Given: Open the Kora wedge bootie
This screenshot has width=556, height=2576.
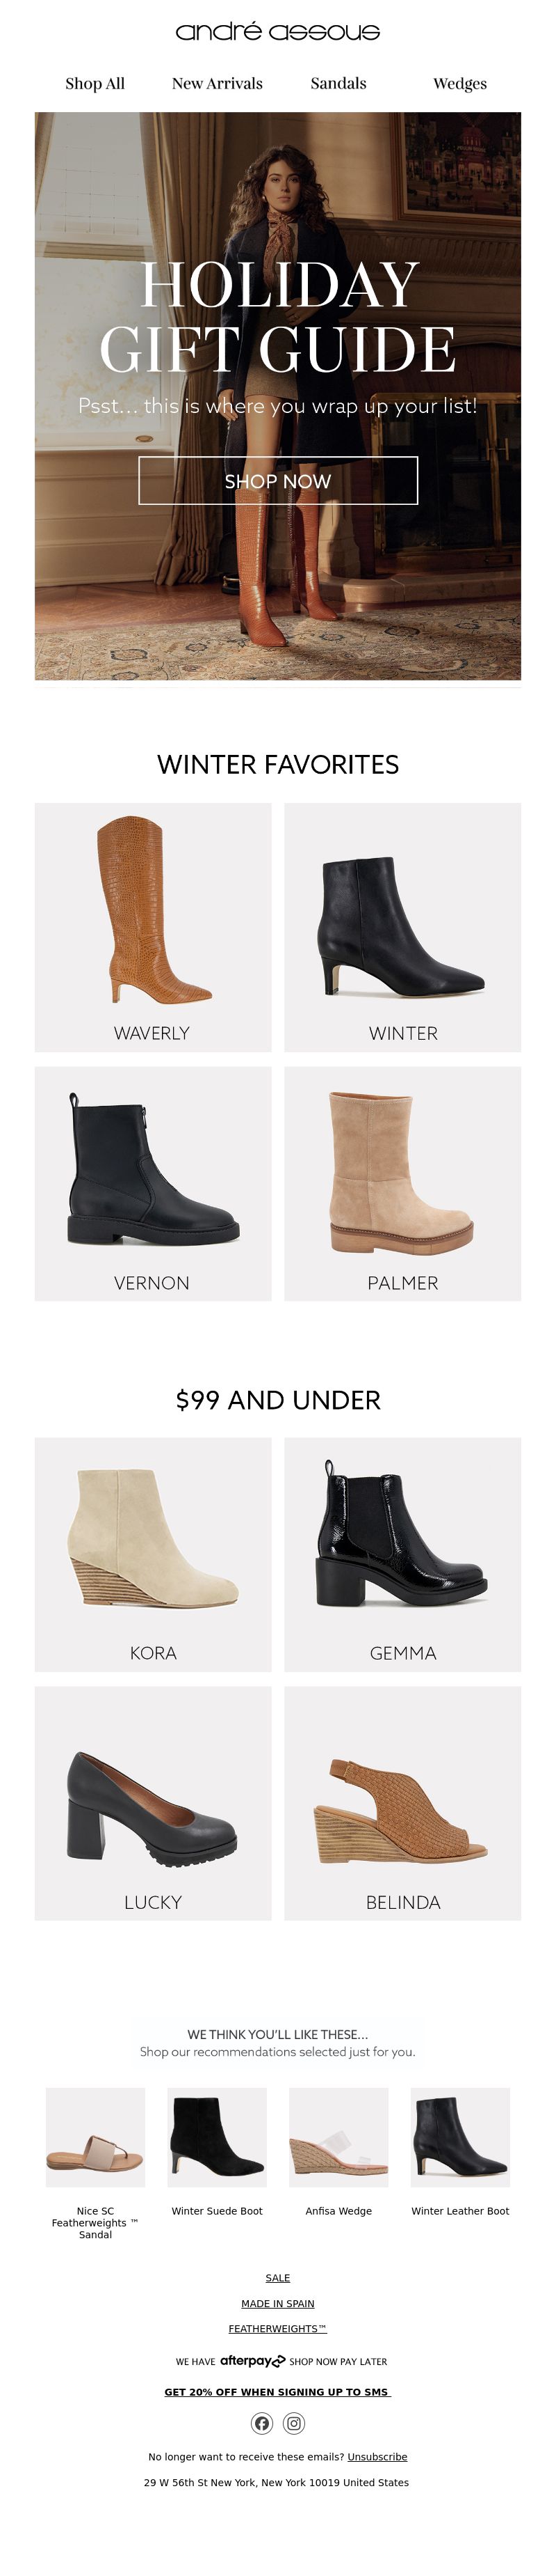Looking at the screenshot, I should coord(153,1555).
